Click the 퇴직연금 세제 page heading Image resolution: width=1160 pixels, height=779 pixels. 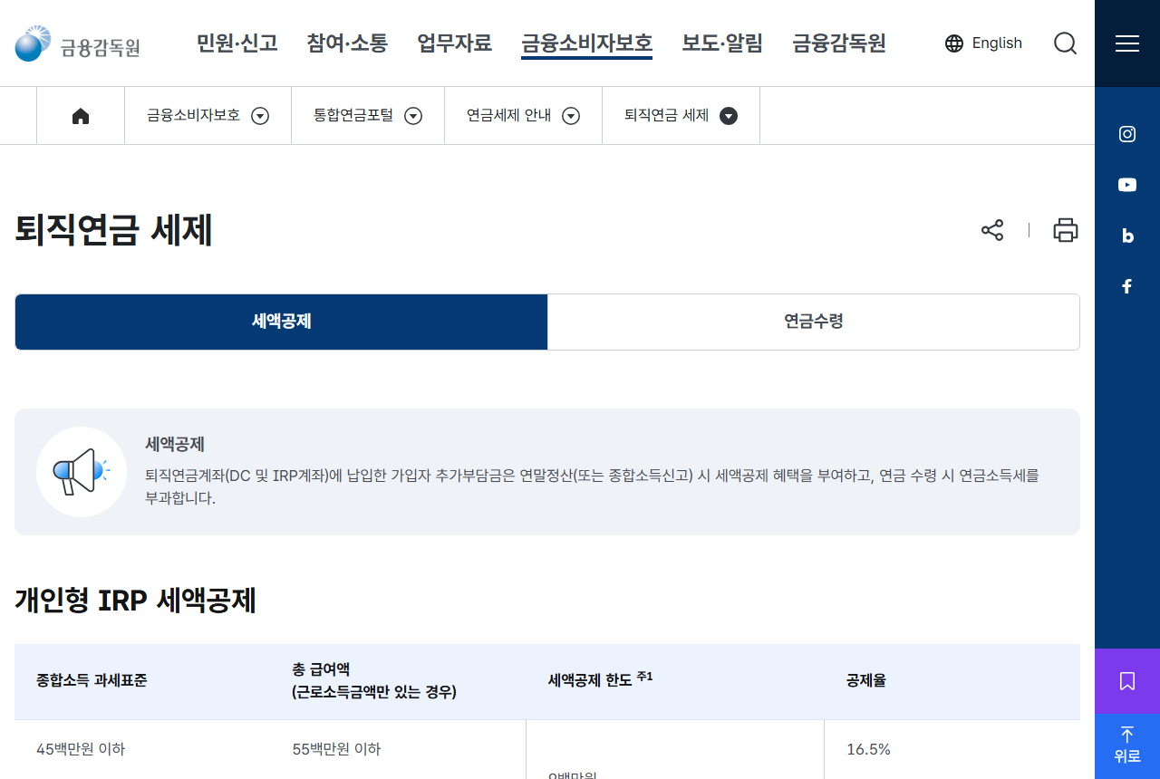[x=114, y=230]
